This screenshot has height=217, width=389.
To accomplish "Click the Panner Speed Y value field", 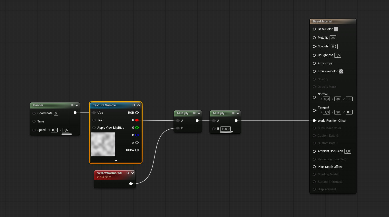I will pyautogui.click(x=66, y=130).
